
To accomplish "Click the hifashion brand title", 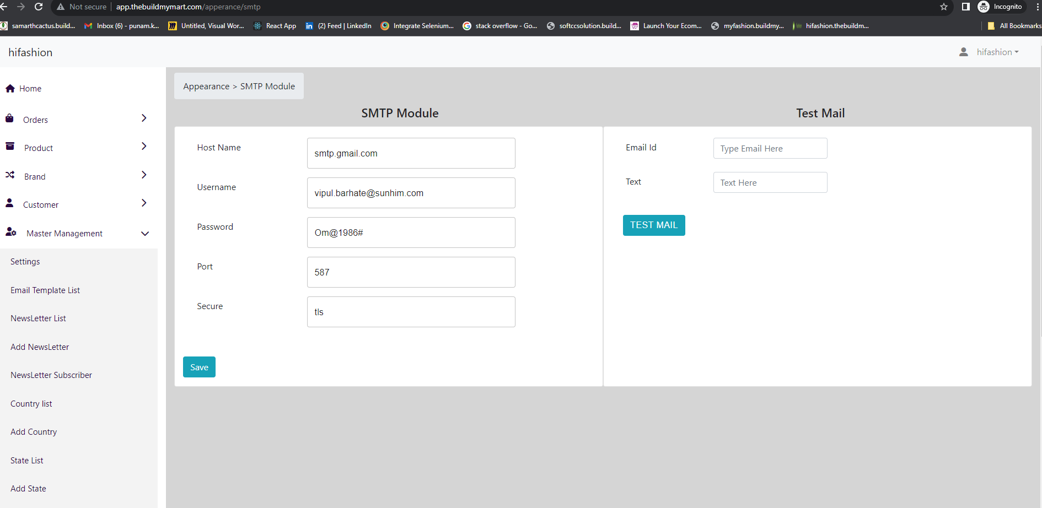I will click(x=30, y=52).
